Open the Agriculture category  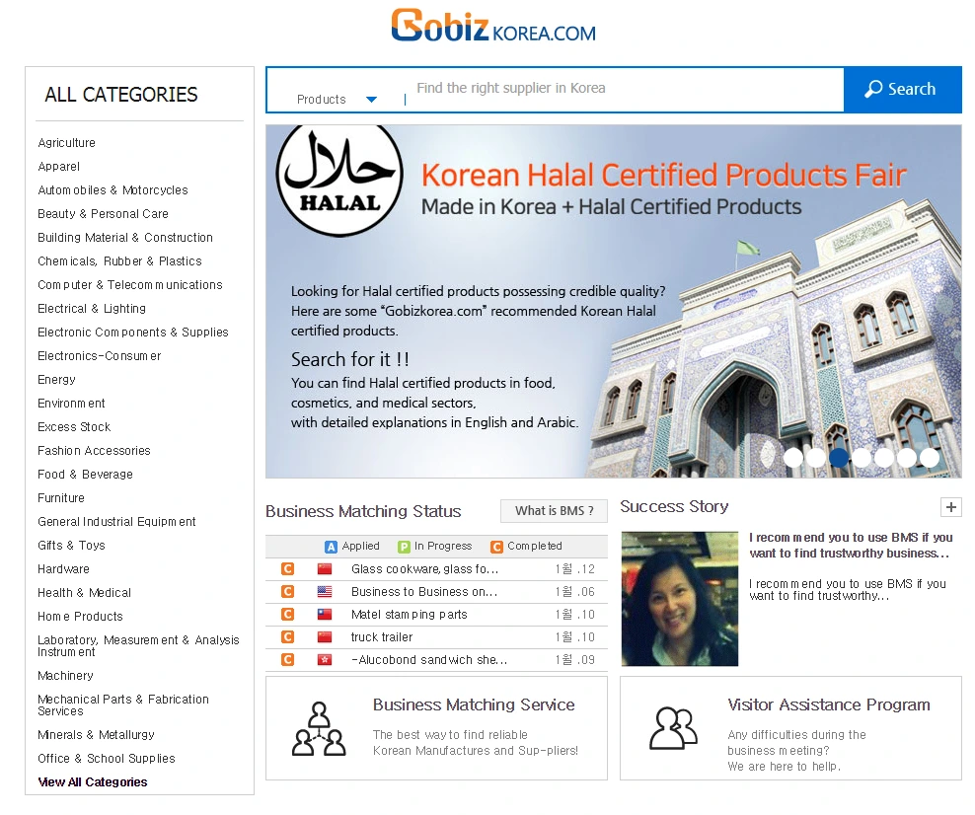[x=66, y=143]
